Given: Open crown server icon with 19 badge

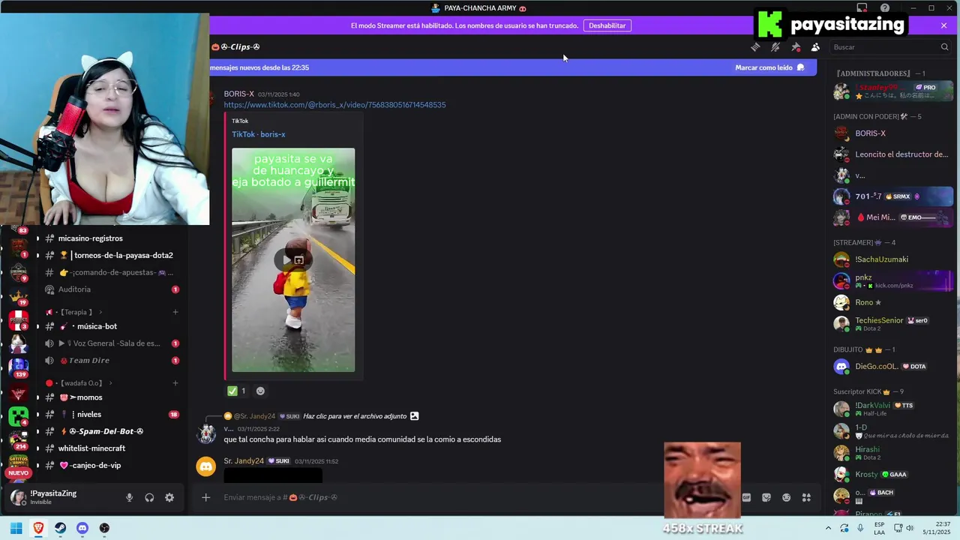Looking at the screenshot, I should [x=18, y=296].
